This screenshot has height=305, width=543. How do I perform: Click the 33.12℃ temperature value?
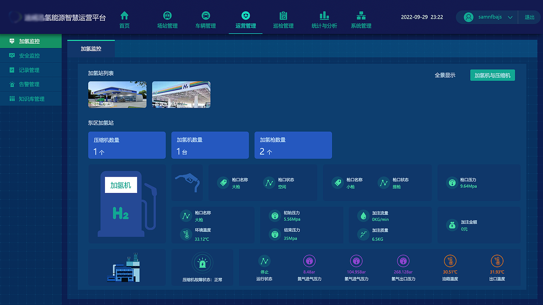tap(202, 239)
